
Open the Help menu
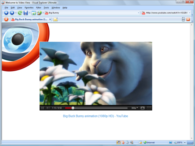65,8
